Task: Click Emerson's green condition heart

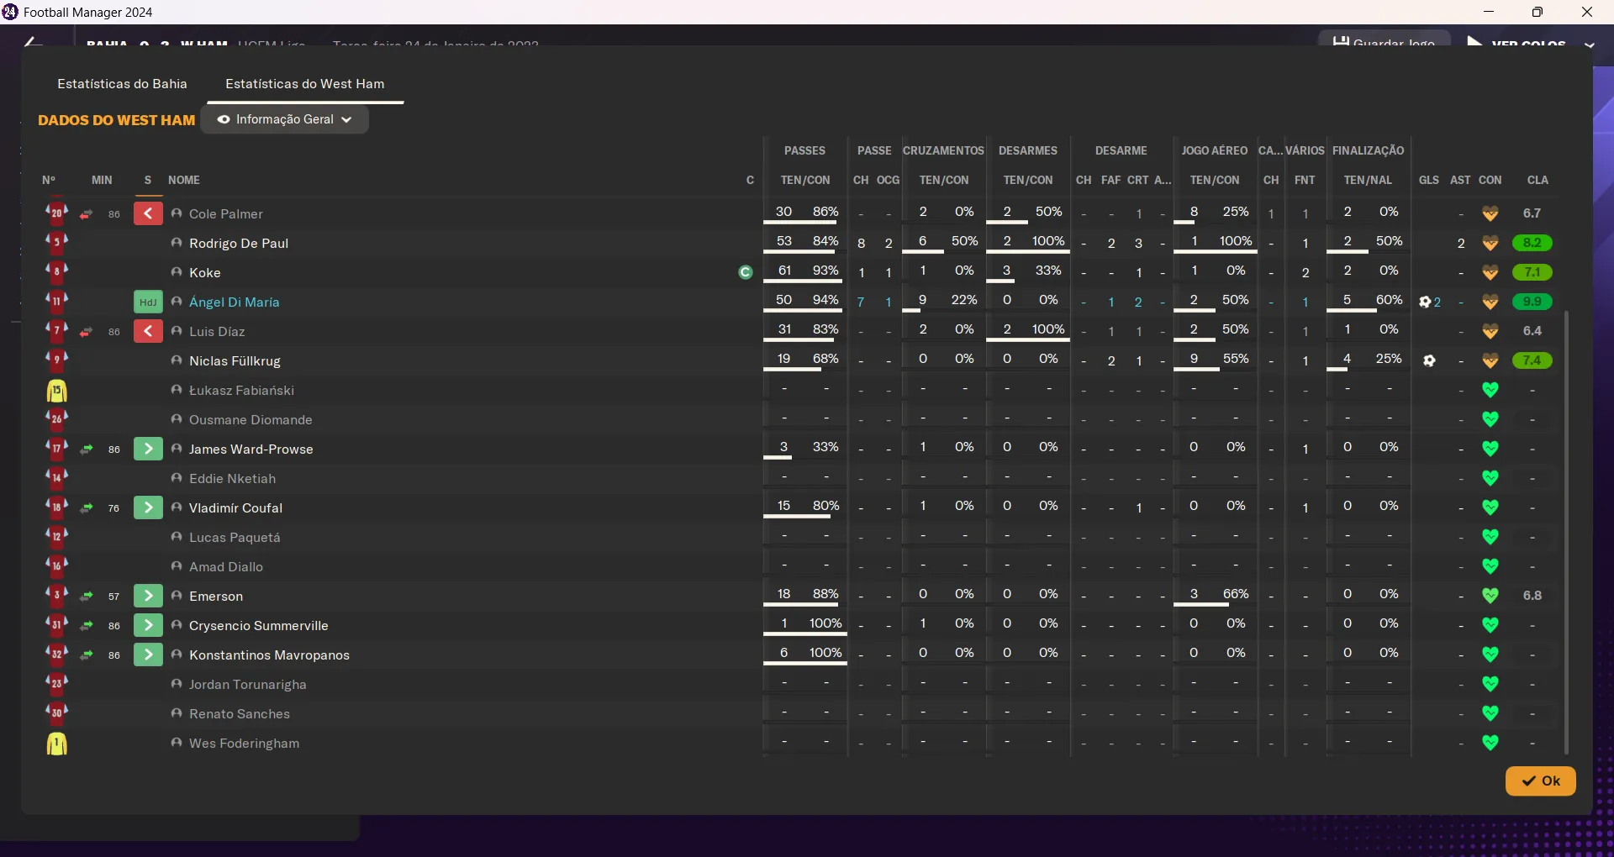Action: coord(1490,596)
